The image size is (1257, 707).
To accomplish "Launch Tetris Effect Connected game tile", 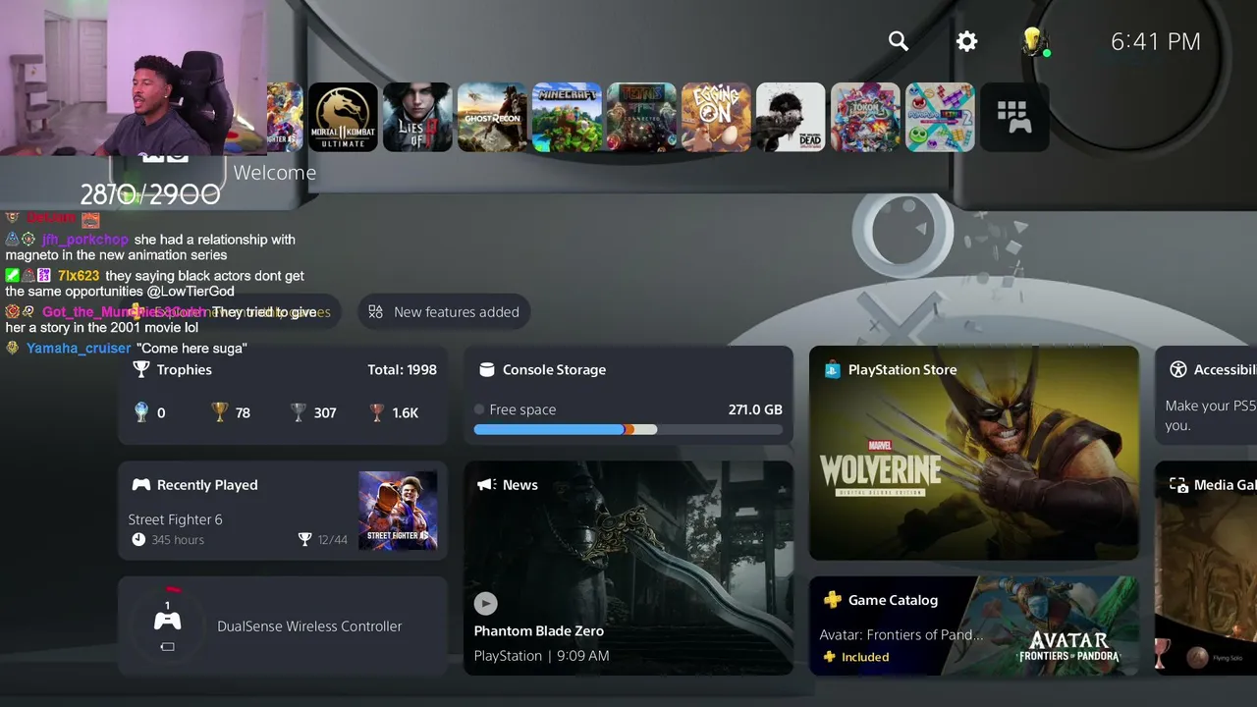I will [x=642, y=117].
